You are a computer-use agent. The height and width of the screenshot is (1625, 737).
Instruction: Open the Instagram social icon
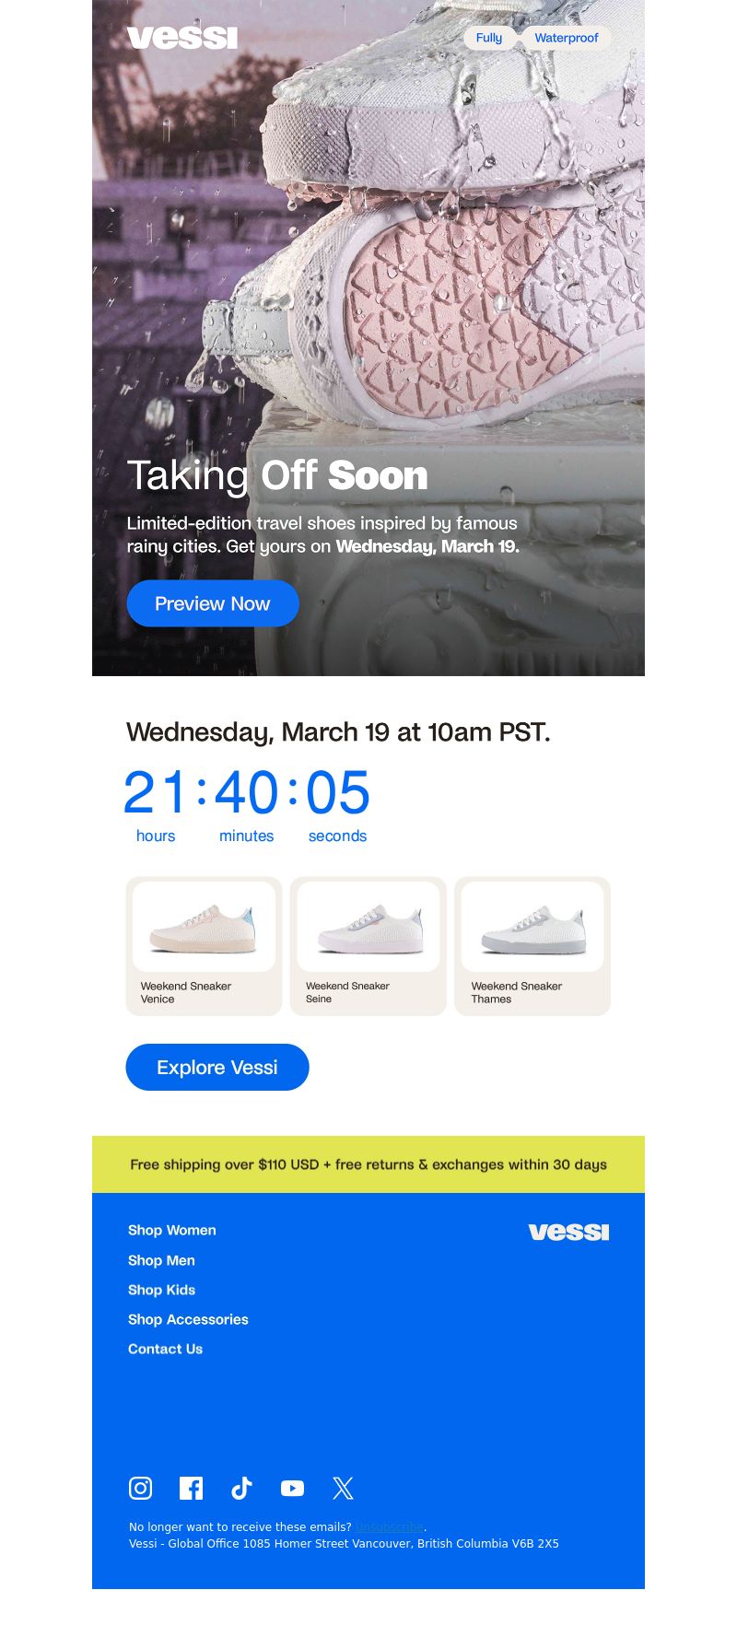click(140, 1488)
